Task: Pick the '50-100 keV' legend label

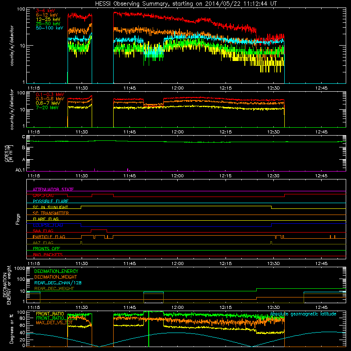Action: [x=50, y=28]
